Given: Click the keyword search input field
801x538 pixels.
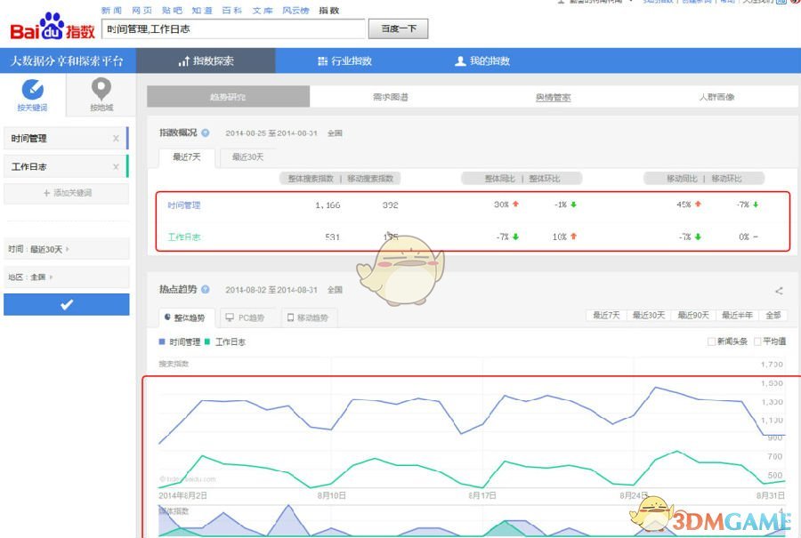Looking at the screenshot, I should coord(233,29).
